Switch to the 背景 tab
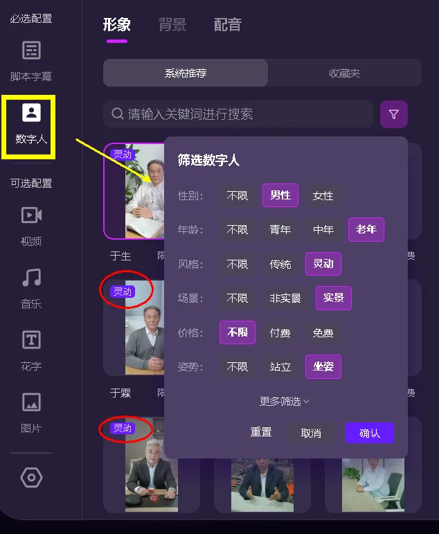The height and width of the screenshot is (534, 439). click(x=172, y=25)
